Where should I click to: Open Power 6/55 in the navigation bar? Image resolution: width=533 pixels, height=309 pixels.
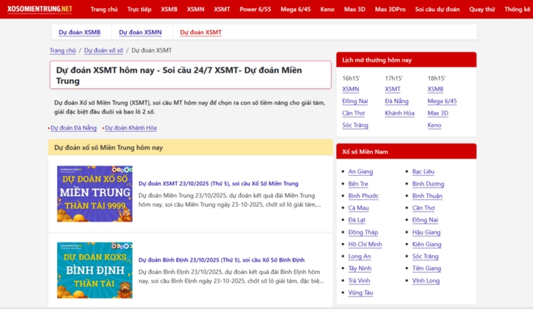pos(255,10)
